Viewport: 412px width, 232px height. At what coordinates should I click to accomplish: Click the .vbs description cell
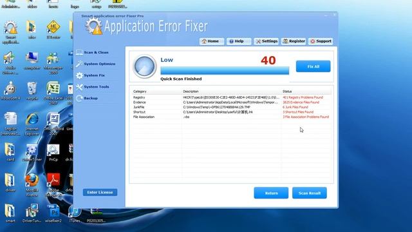click(186, 117)
